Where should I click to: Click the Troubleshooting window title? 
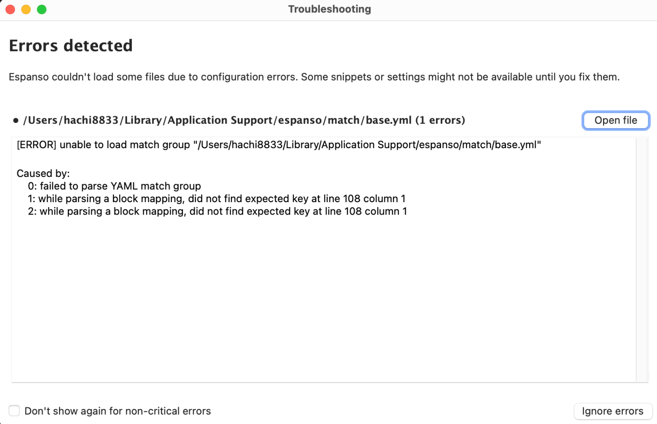329,9
